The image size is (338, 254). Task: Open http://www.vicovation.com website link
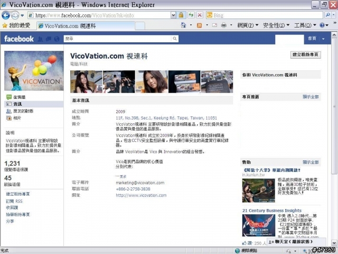[141, 195]
